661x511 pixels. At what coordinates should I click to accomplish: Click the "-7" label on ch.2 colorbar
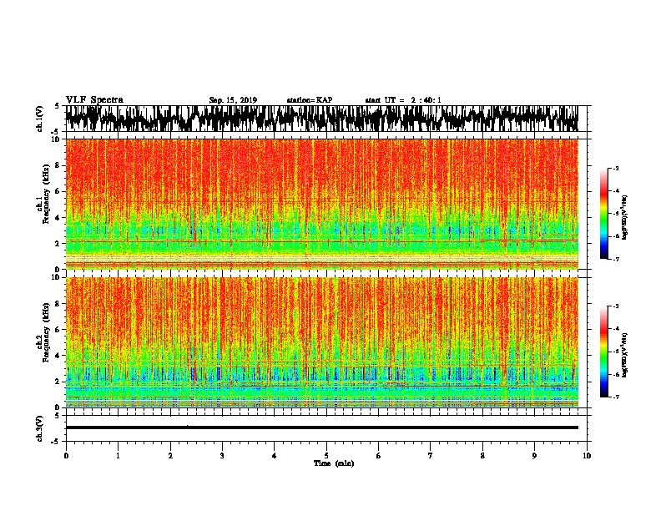click(x=616, y=397)
